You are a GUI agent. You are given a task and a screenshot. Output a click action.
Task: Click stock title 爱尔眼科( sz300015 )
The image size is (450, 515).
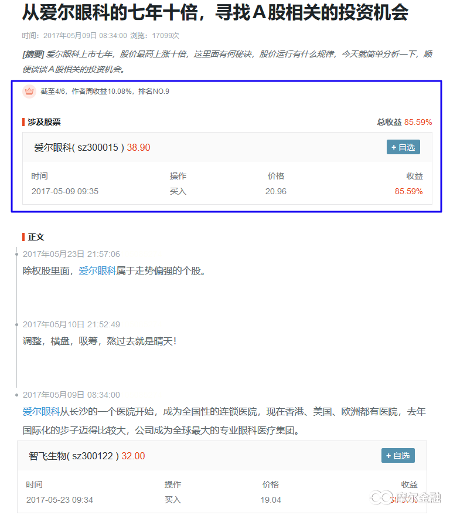tap(79, 147)
